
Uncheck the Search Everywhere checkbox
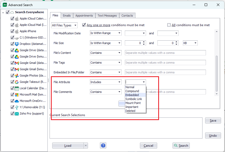[x=7, y=12]
